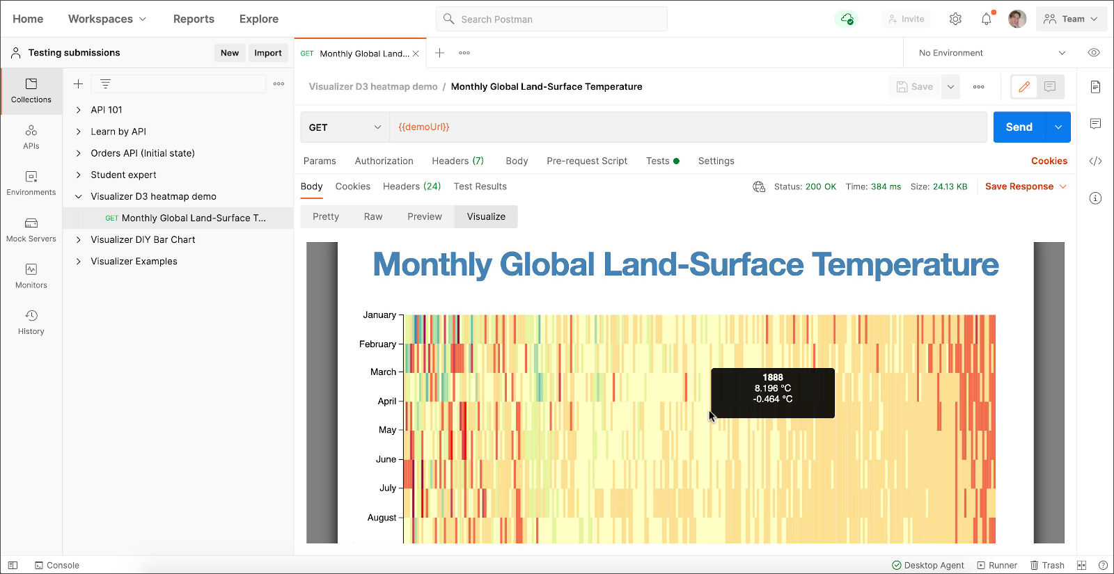The height and width of the screenshot is (574, 1114).
Task: Open the Cookies link
Action: coord(1049,161)
